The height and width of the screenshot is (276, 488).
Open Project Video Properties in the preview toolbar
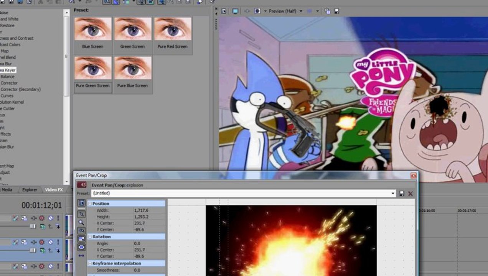(x=224, y=11)
